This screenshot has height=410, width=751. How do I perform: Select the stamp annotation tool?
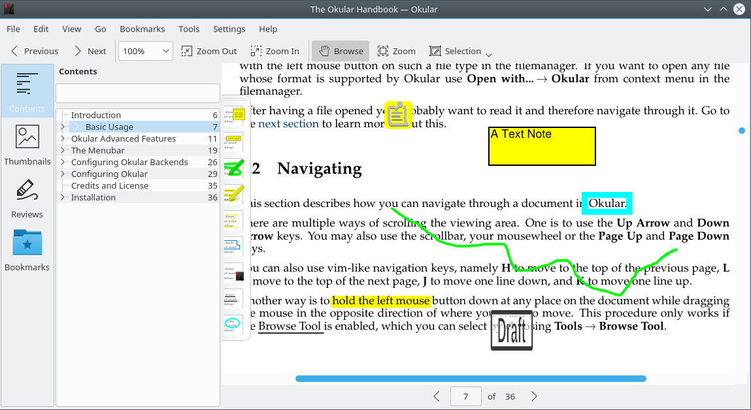click(234, 272)
